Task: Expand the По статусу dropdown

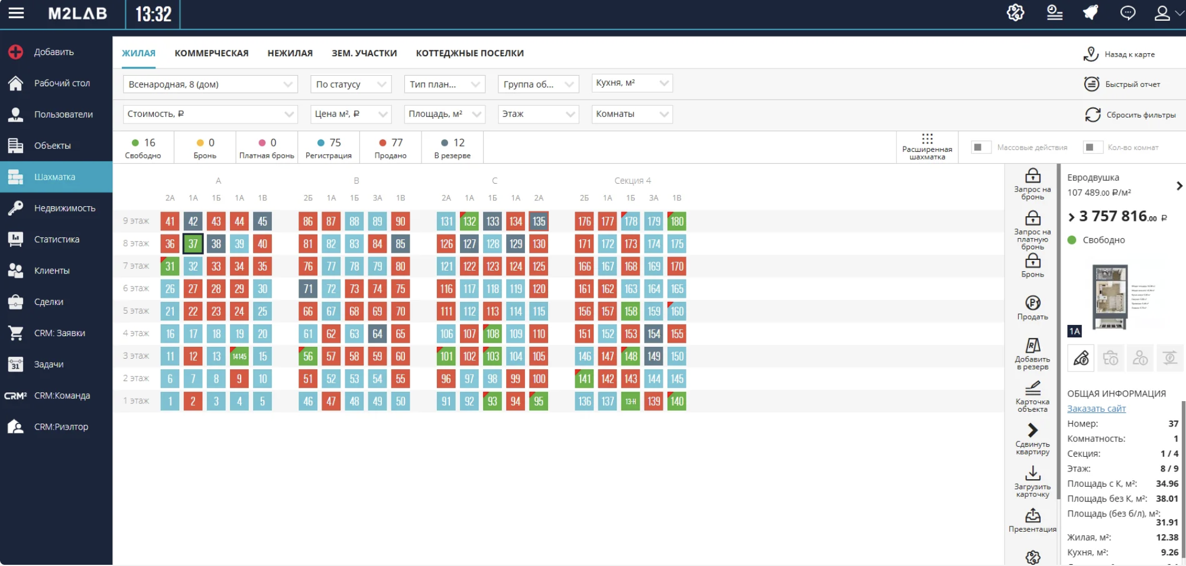Action: coord(351,84)
